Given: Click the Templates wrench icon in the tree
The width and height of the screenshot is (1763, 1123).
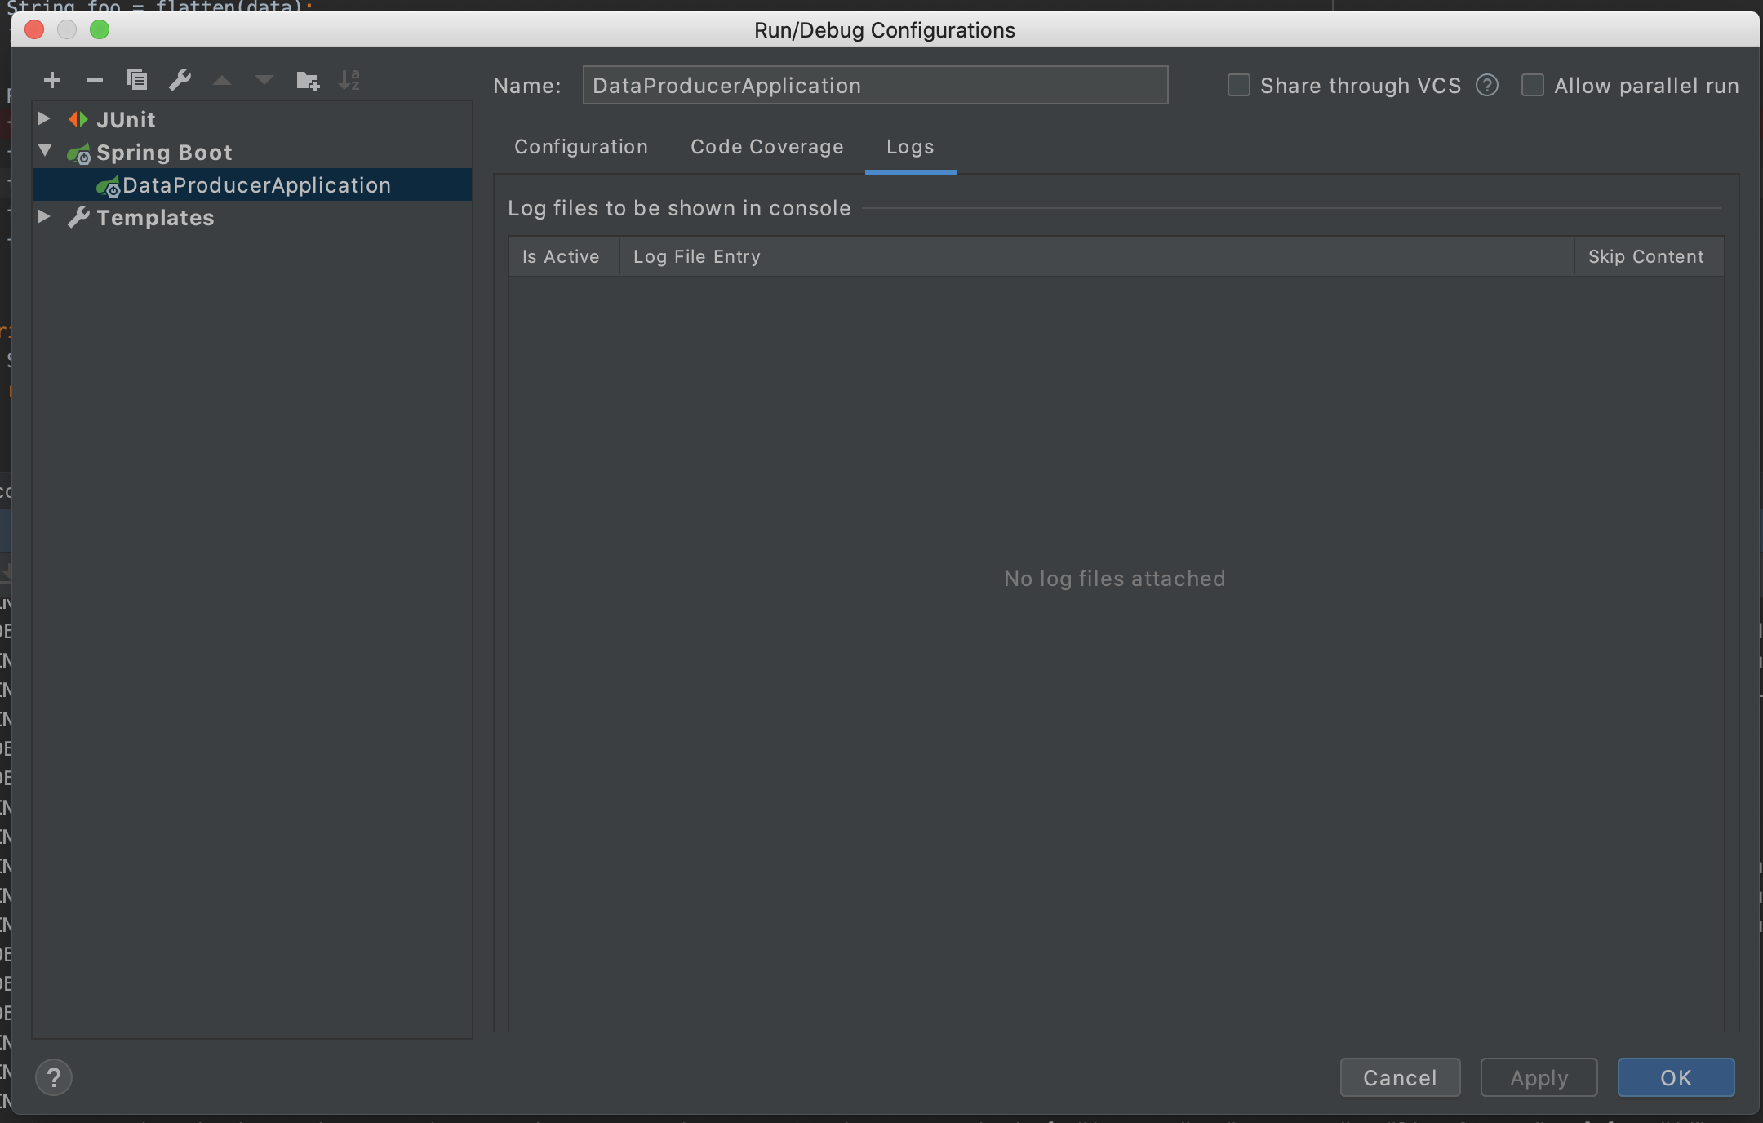Looking at the screenshot, I should coord(78,217).
